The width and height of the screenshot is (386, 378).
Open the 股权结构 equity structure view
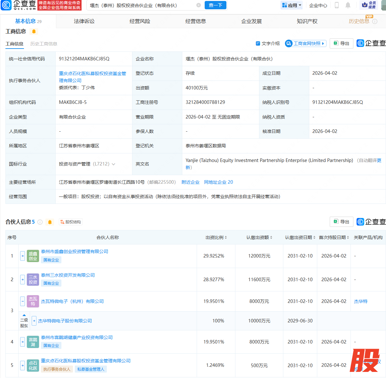point(71,222)
